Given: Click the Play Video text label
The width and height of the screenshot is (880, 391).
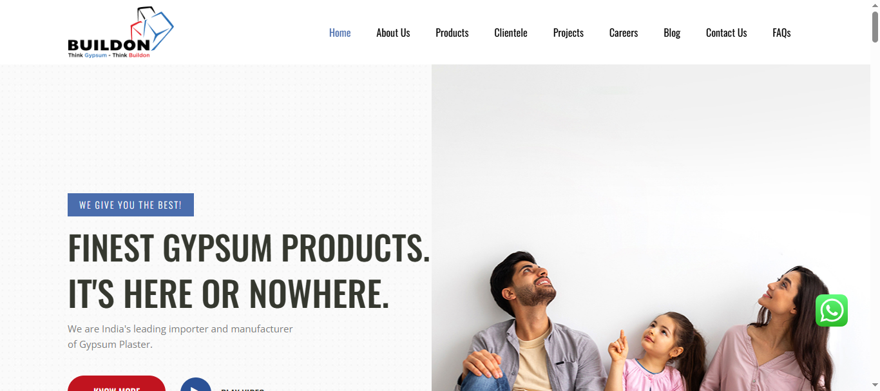Looking at the screenshot, I should click(x=242, y=389).
